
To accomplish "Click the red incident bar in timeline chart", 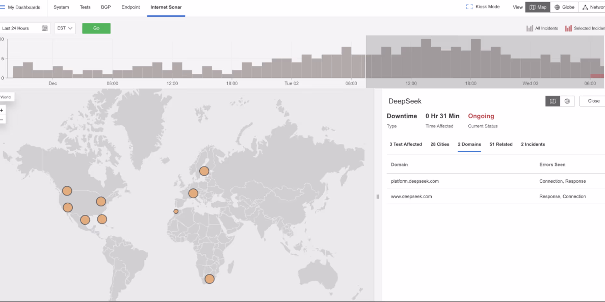I will tap(597, 76).
